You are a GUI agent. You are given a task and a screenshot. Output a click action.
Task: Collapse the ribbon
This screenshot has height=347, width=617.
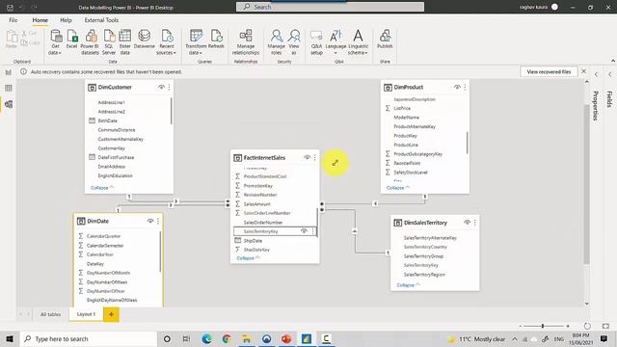613,61
